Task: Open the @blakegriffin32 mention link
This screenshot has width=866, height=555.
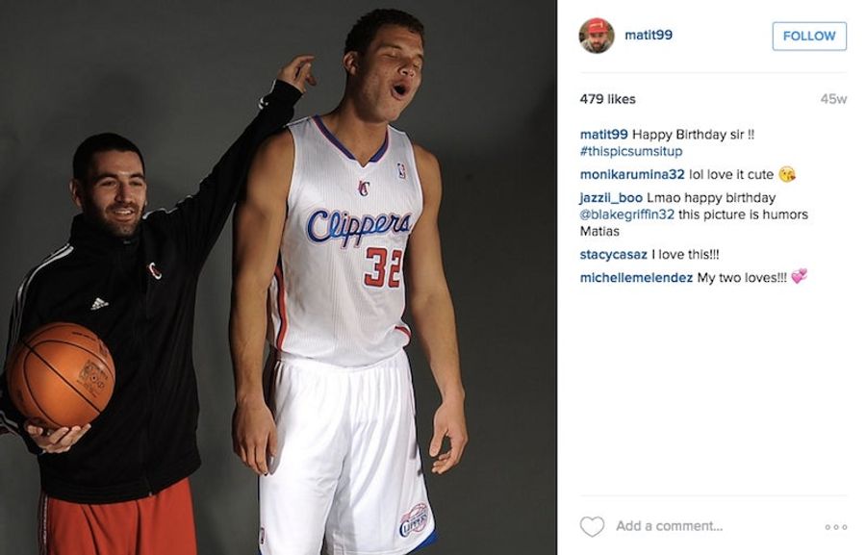Action: [x=626, y=214]
